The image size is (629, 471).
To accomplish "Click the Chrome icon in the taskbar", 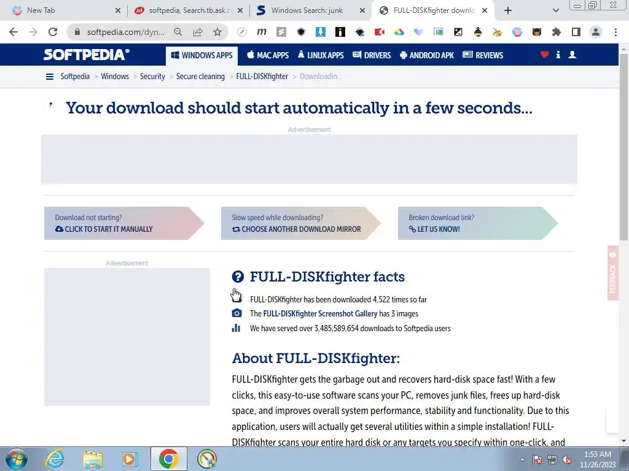I will [168, 459].
